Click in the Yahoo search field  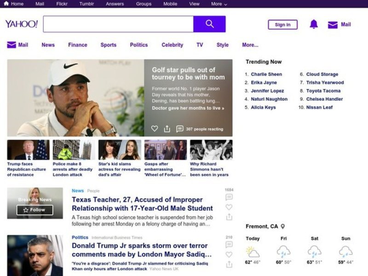[118, 24]
